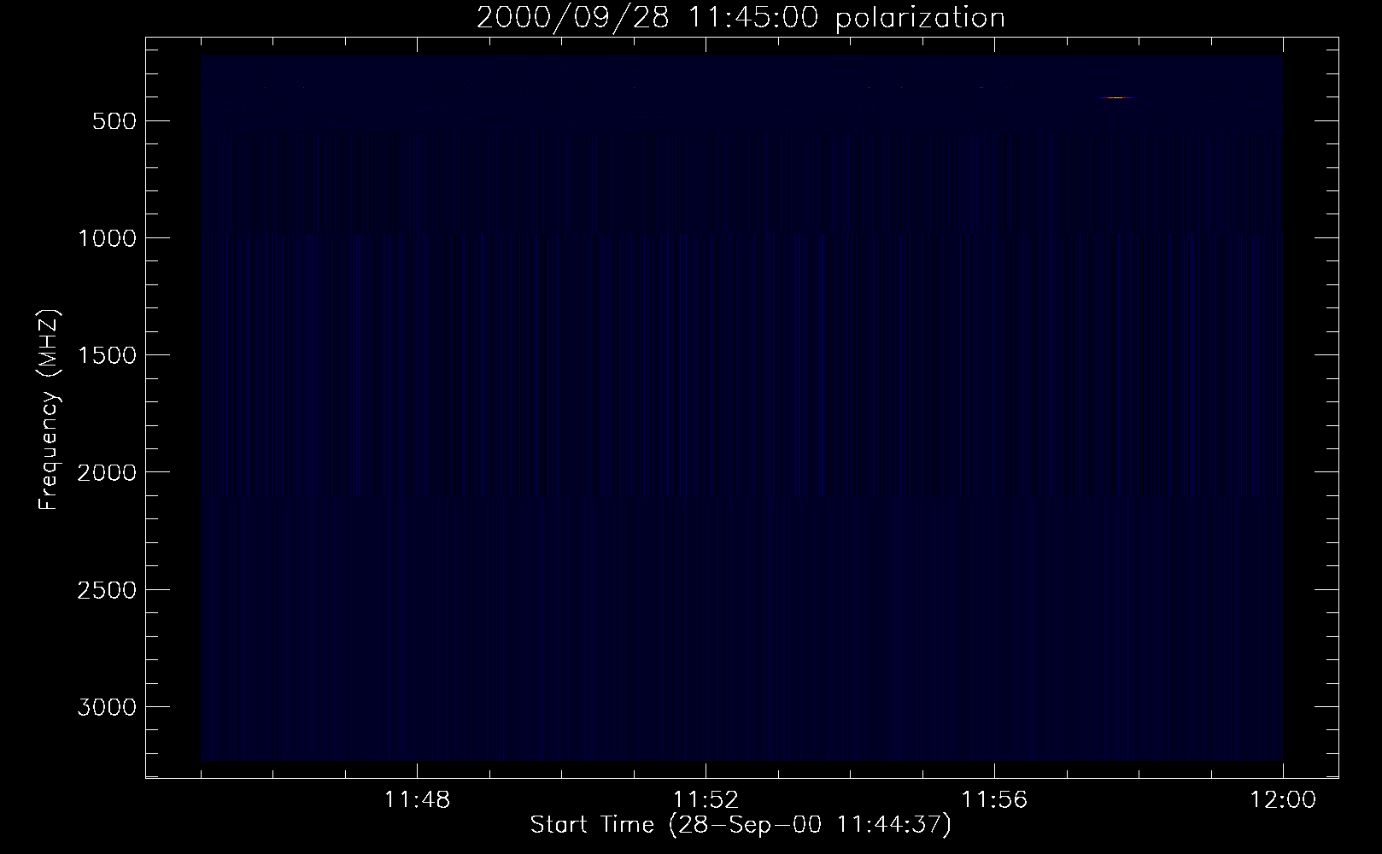Click the 11:56 time tick label
This screenshot has height=854, width=1382.
coord(994,800)
